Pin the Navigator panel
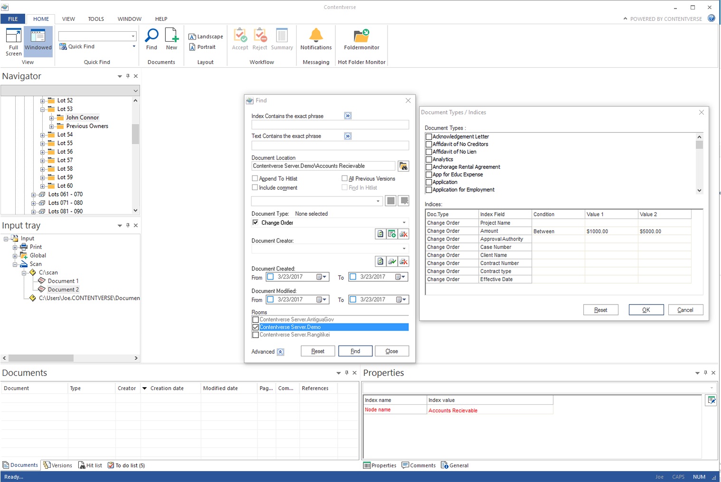Viewport: 721px width, 482px height. (128, 76)
